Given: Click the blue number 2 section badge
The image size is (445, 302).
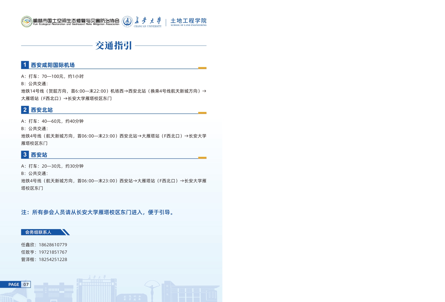Looking at the screenshot, I should [x=25, y=110].
